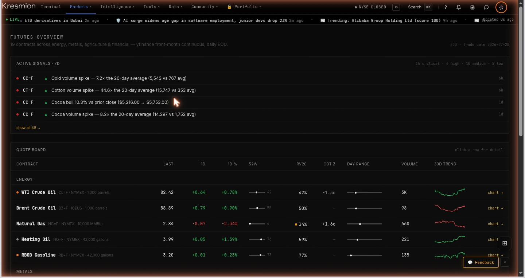Open the Intelligence dropdown menu
Image resolution: width=525 pixels, height=278 pixels.
(x=117, y=7)
